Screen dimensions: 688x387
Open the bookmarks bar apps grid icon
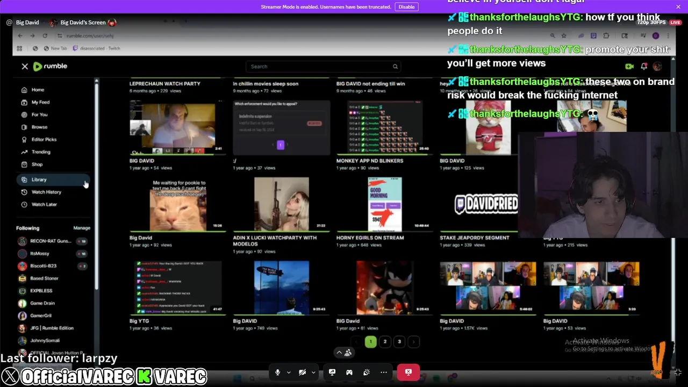point(19,48)
